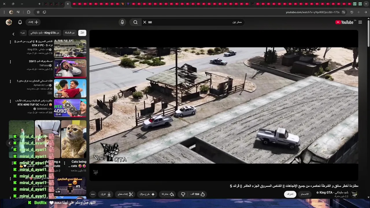The image size is (370, 208).
Task: Open options menu for Ayman Az video
Action: click(x=10, y=81)
